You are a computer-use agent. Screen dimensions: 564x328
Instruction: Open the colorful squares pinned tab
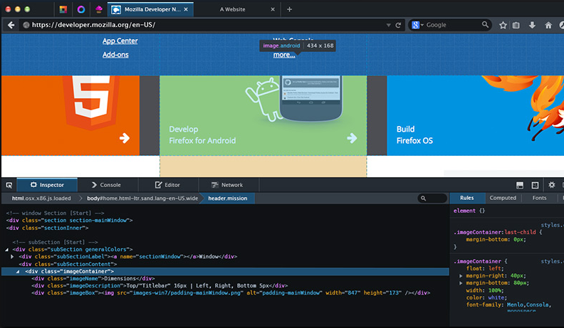(63, 9)
